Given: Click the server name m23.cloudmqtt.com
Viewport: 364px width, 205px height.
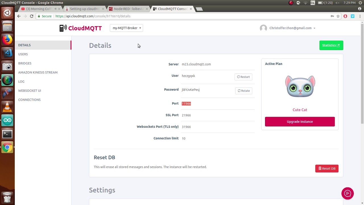Looking at the screenshot, I should tap(196, 64).
